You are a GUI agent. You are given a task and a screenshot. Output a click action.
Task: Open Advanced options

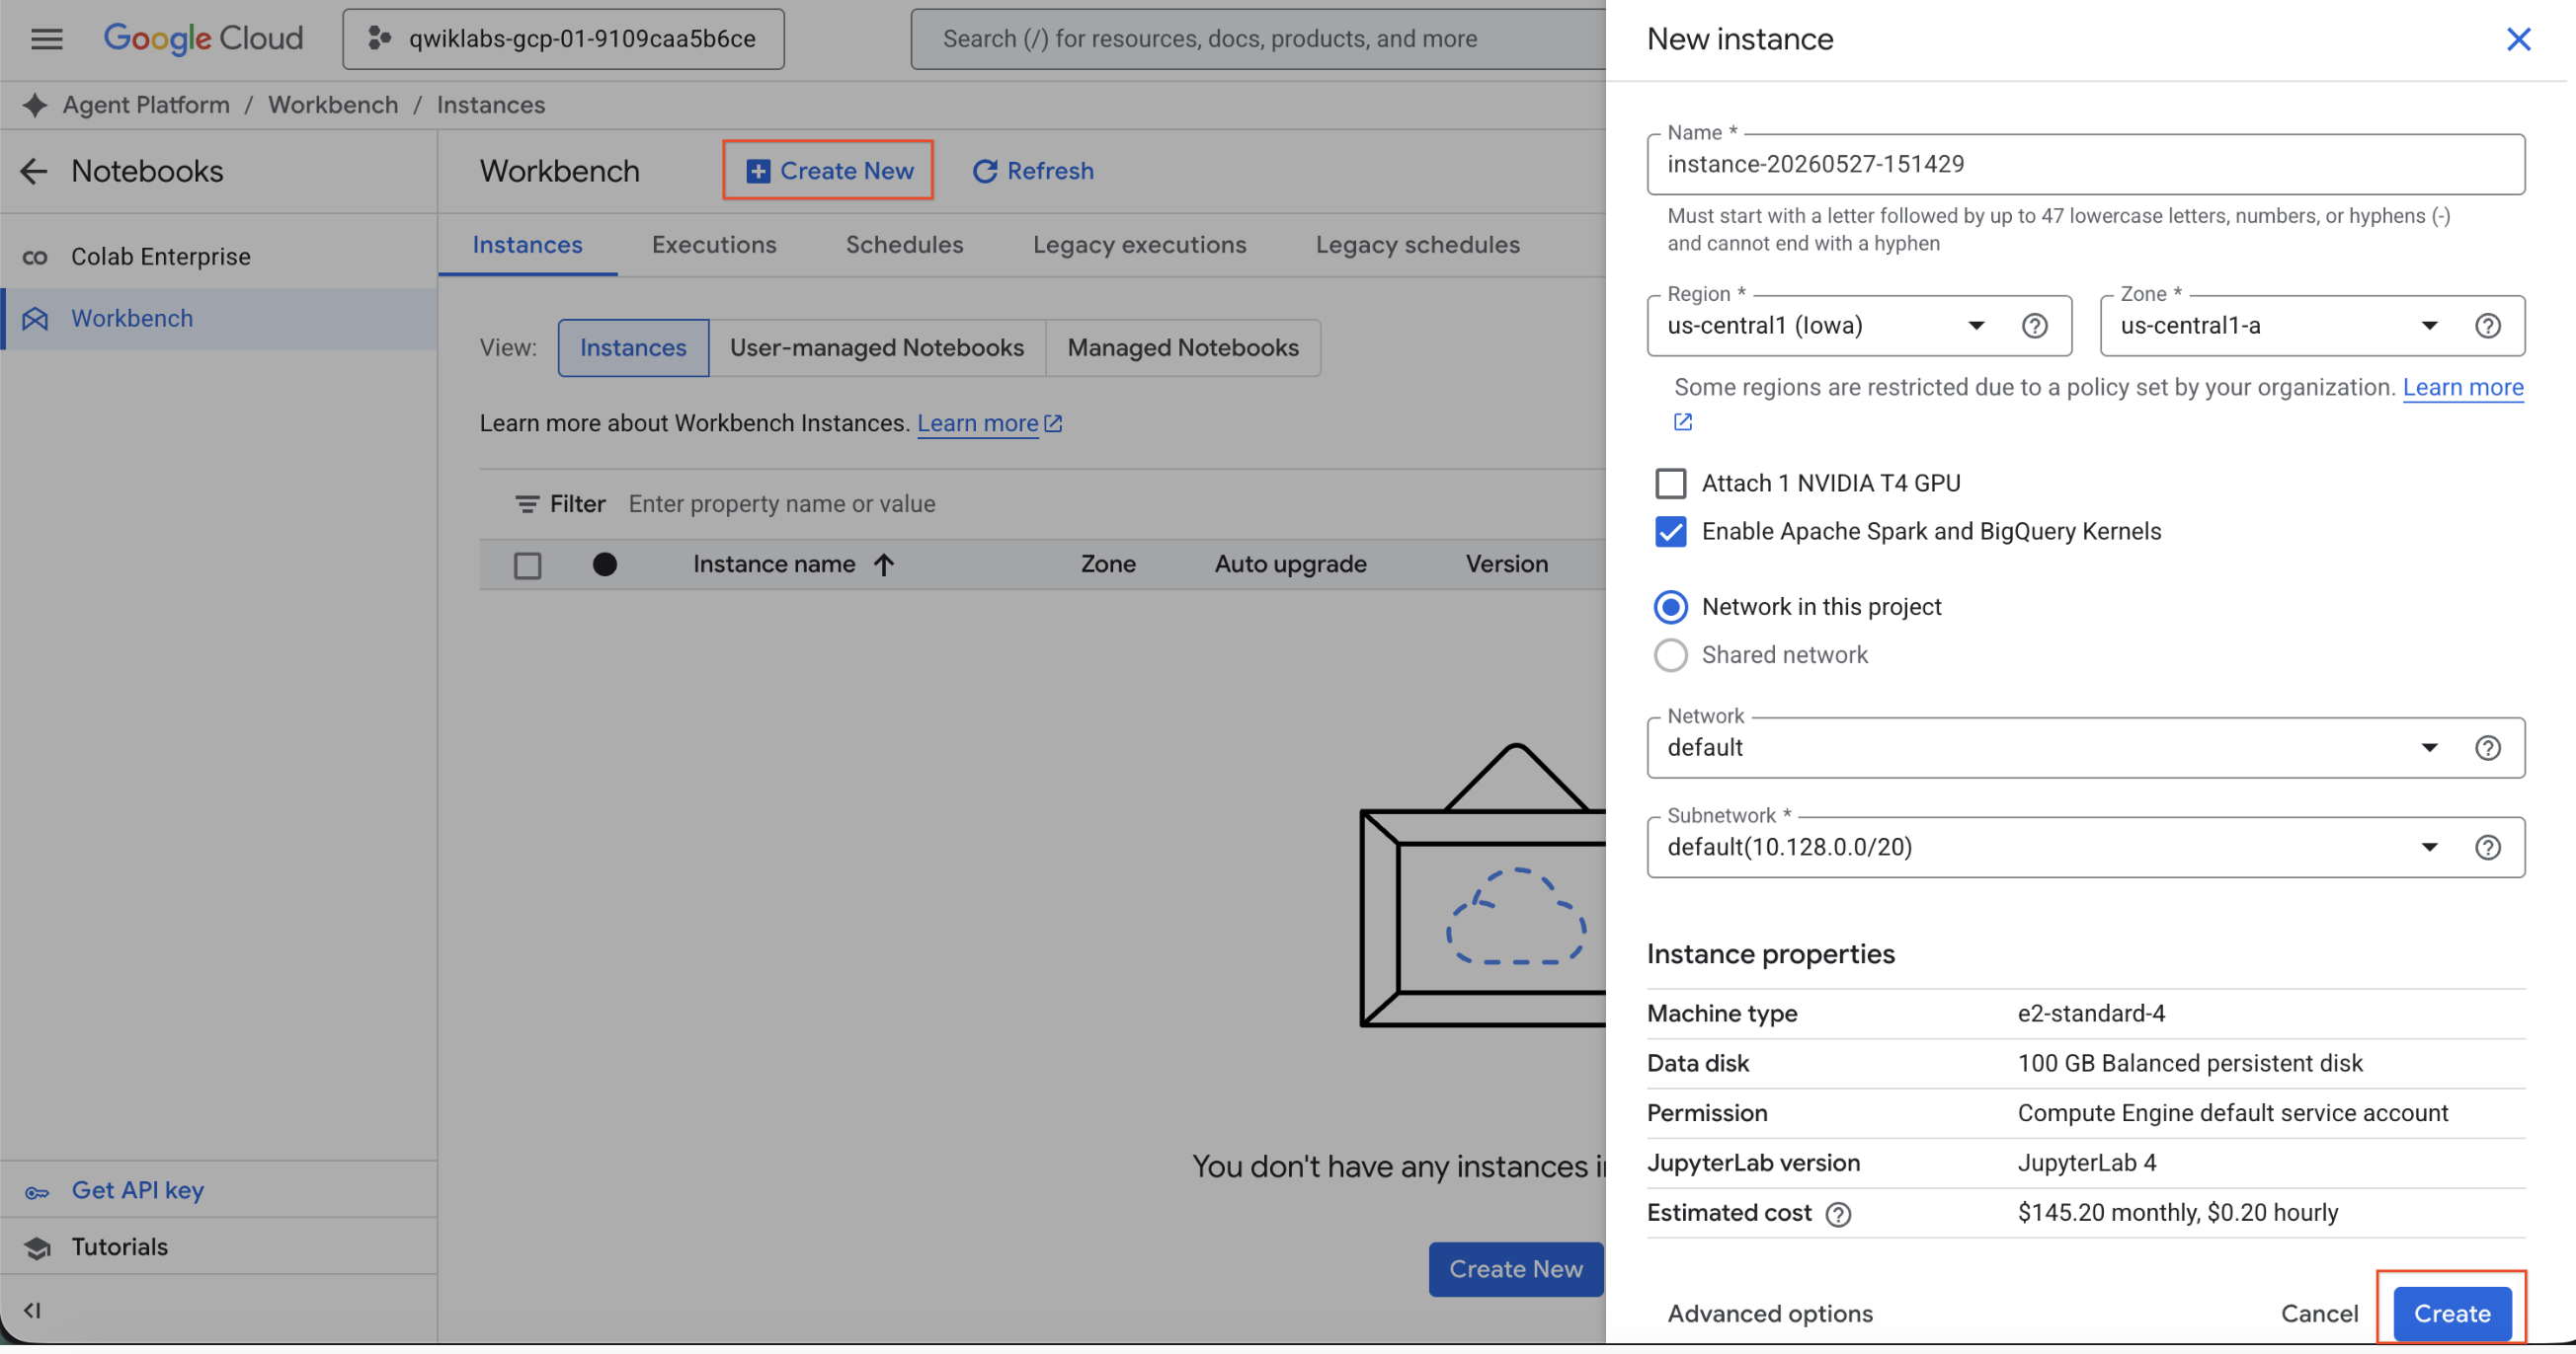[x=1770, y=1316]
